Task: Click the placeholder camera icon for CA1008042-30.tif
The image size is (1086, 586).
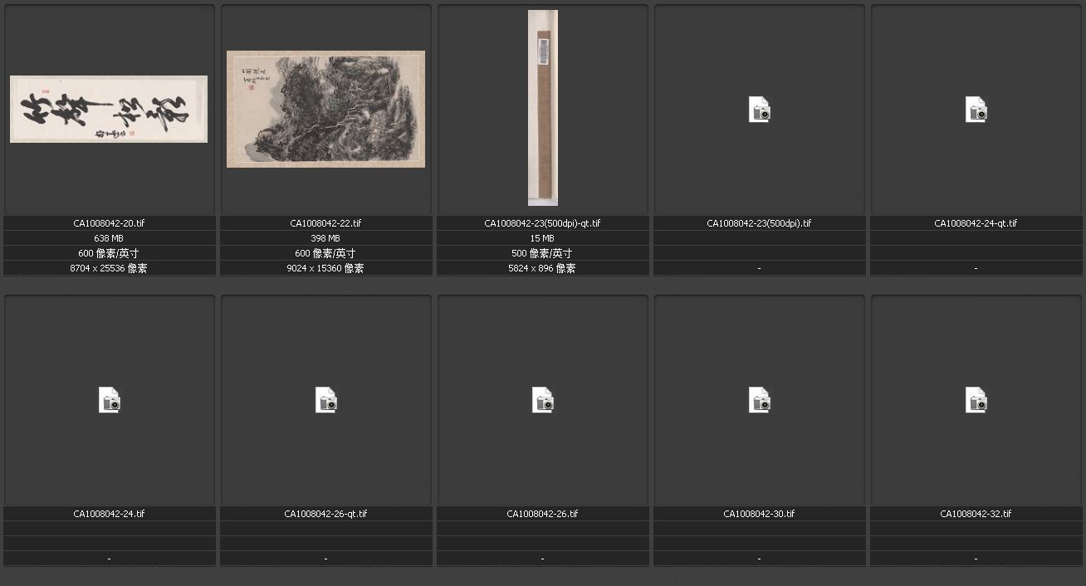Action: tap(759, 400)
